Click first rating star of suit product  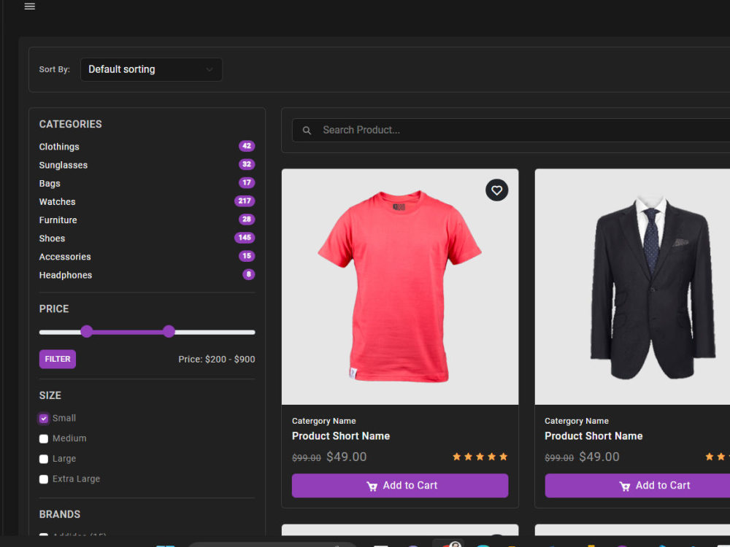click(710, 457)
